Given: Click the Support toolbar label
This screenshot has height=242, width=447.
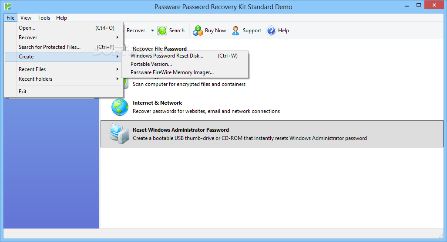Looking at the screenshot, I should coord(252,31).
